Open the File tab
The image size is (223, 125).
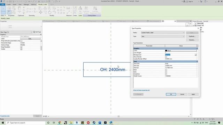(x=3, y=5)
